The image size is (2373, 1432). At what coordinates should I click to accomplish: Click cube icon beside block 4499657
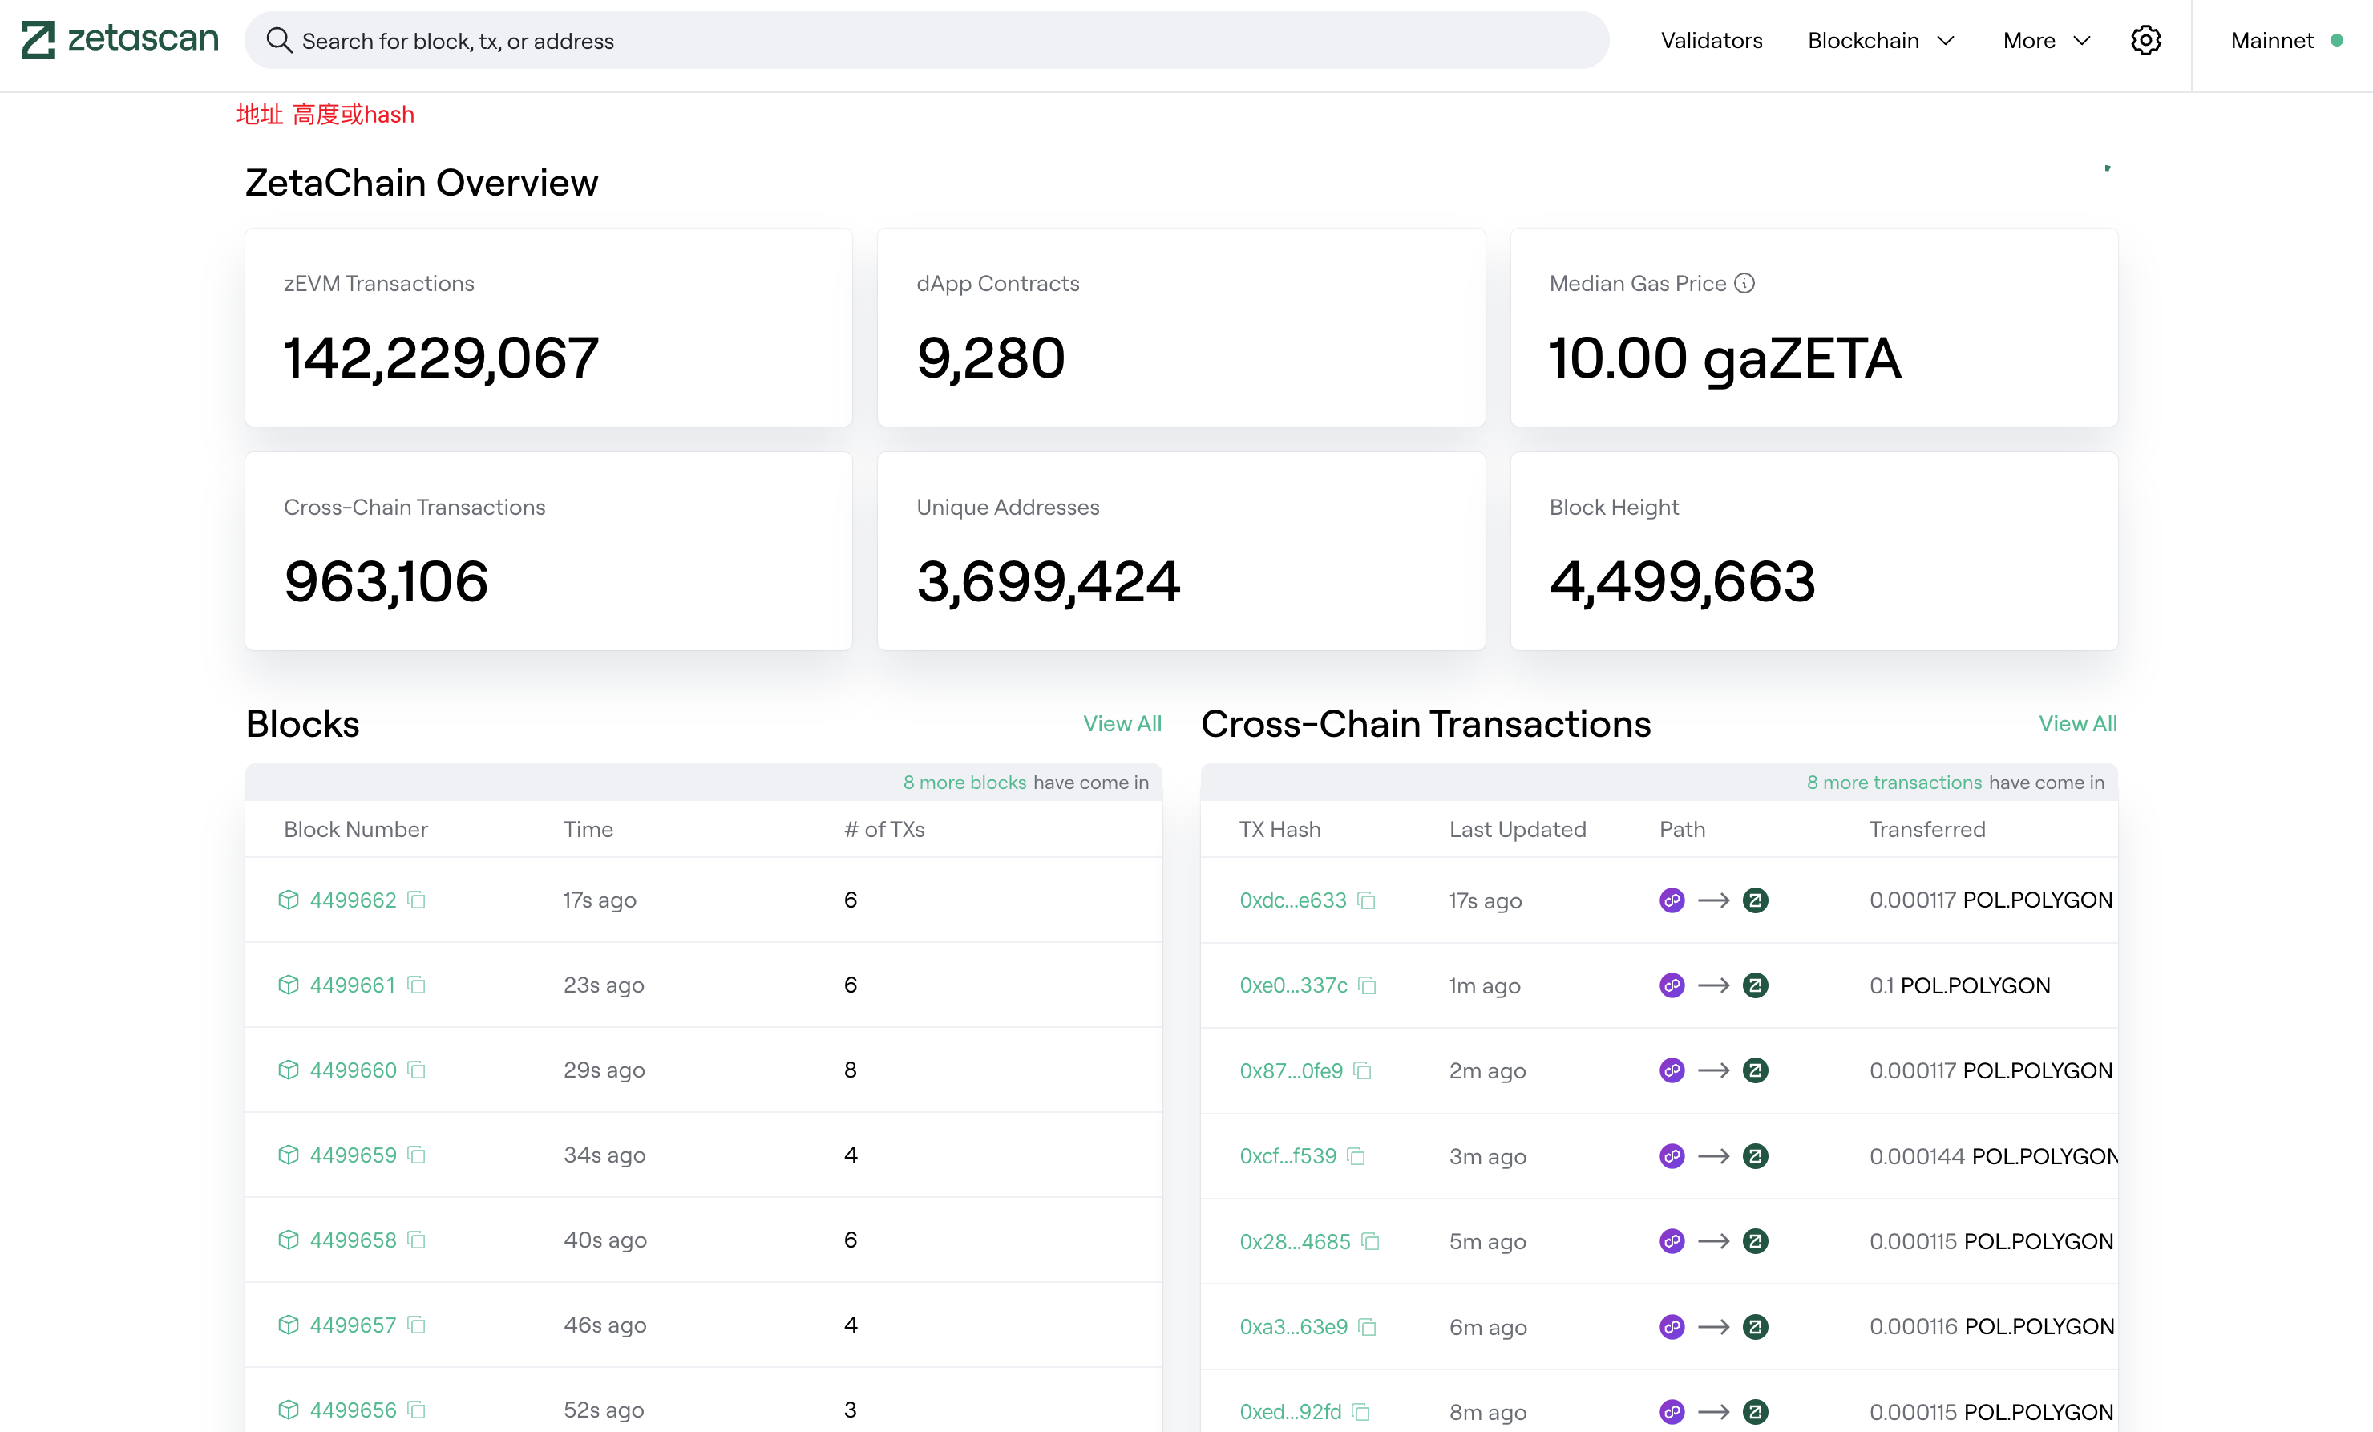pyautogui.click(x=288, y=1325)
